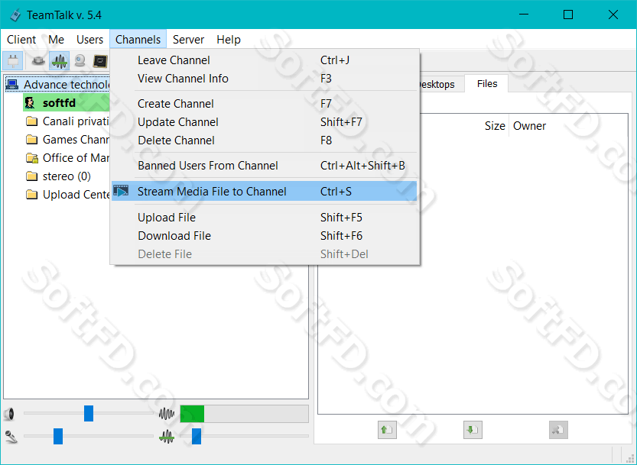
Task: Open the Users menu
Action: pos(89,40)
